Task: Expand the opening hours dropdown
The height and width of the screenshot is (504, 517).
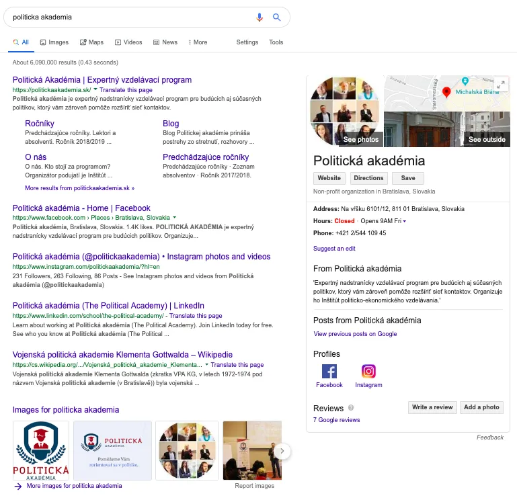Action: point(405,221)
